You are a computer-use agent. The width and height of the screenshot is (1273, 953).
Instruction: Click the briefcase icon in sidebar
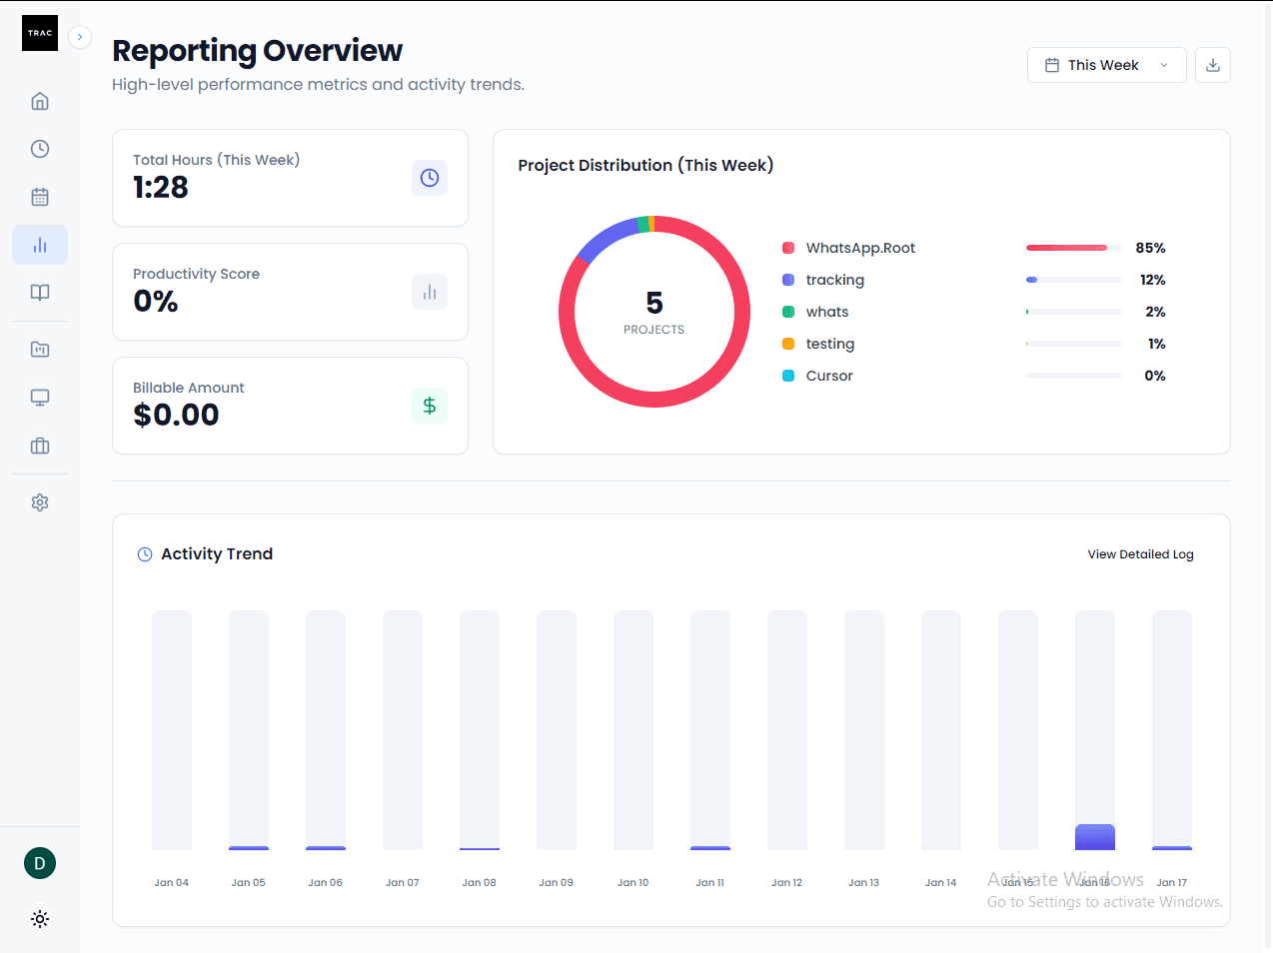40,446
